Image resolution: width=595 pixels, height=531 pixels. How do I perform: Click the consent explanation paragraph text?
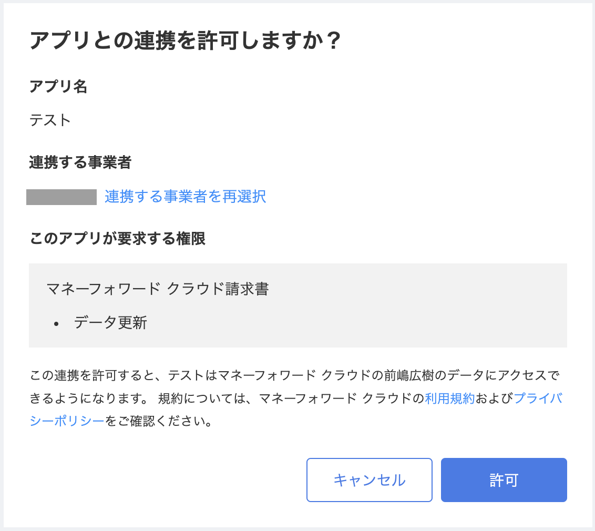210,376
